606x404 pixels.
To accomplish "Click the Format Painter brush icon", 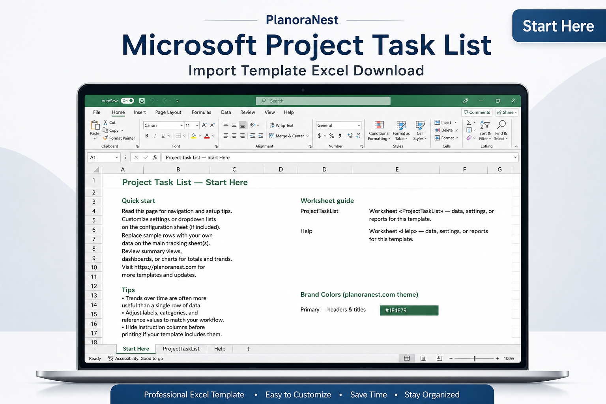I will pyautogui.click(x=105, y=138).
